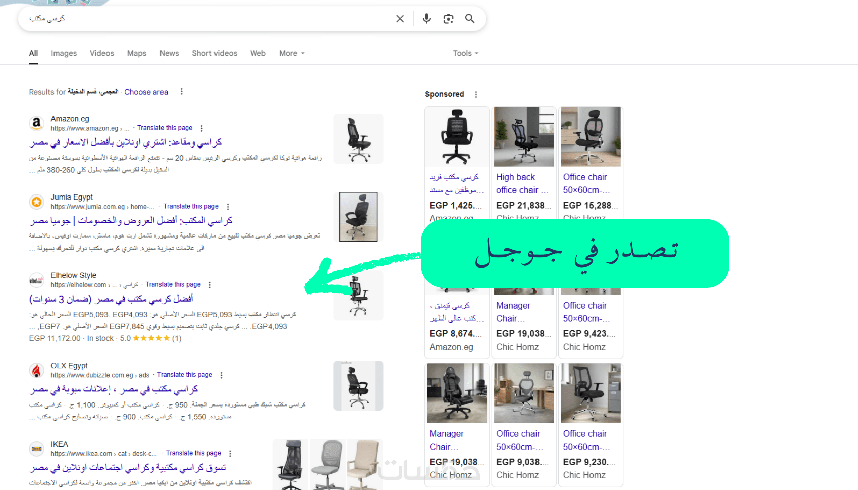Open the Amazon.eg result title link
The width and height of the screenshot is (858, 490).
[x=126, y=142]
